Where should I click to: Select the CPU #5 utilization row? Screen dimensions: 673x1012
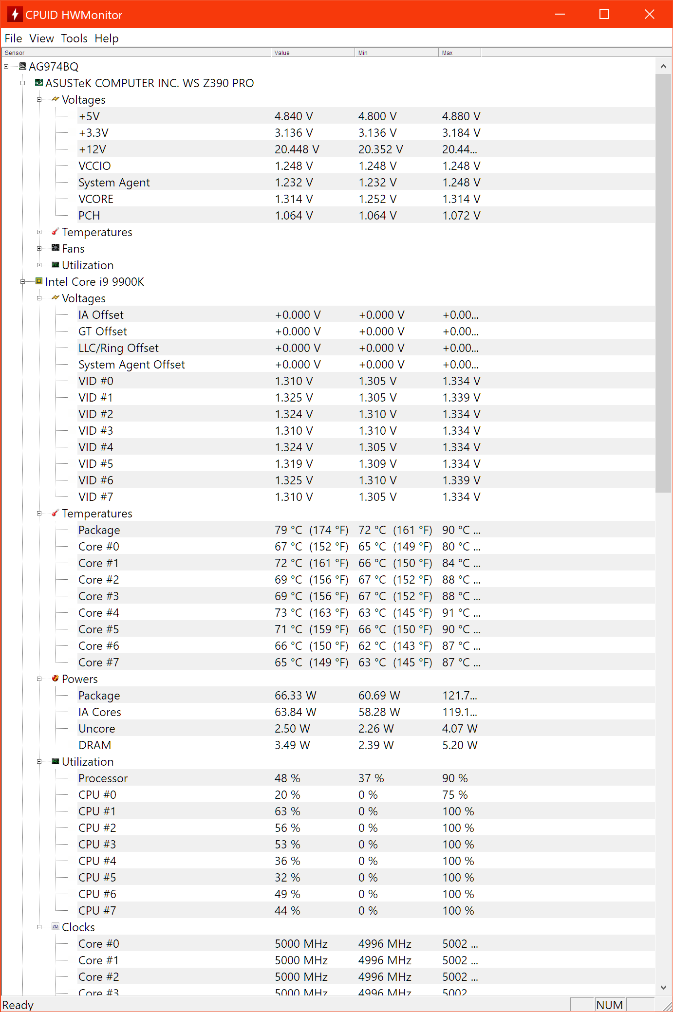click(366, 877)
